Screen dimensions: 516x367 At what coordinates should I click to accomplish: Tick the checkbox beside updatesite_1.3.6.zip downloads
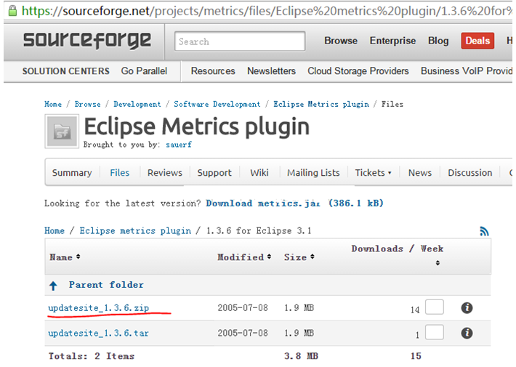pos(435,307)
